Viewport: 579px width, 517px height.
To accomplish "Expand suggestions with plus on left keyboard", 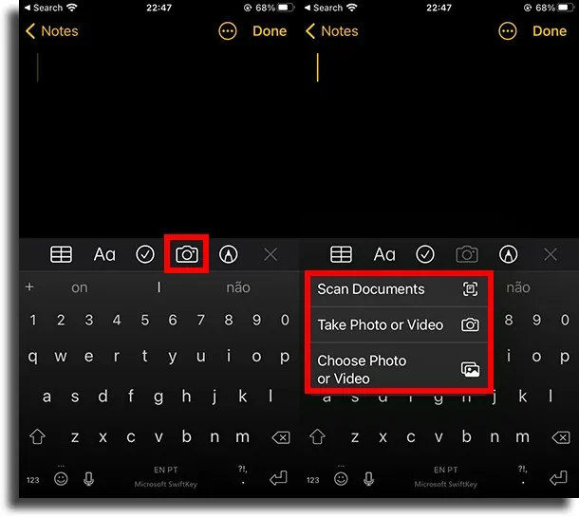I will pos(29,286).
